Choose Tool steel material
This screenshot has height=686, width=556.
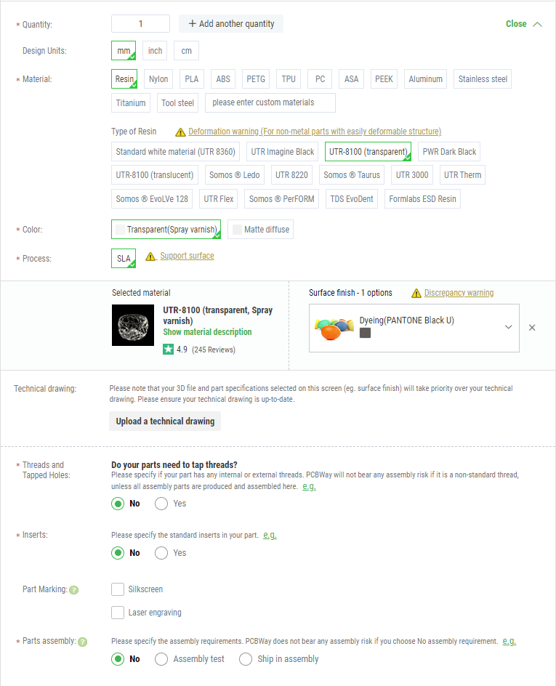coord(177,103)
